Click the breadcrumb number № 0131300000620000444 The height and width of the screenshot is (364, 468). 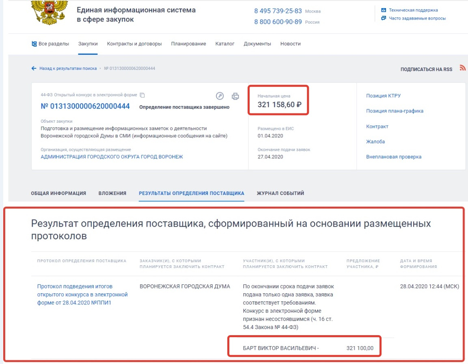click(129, 68)
